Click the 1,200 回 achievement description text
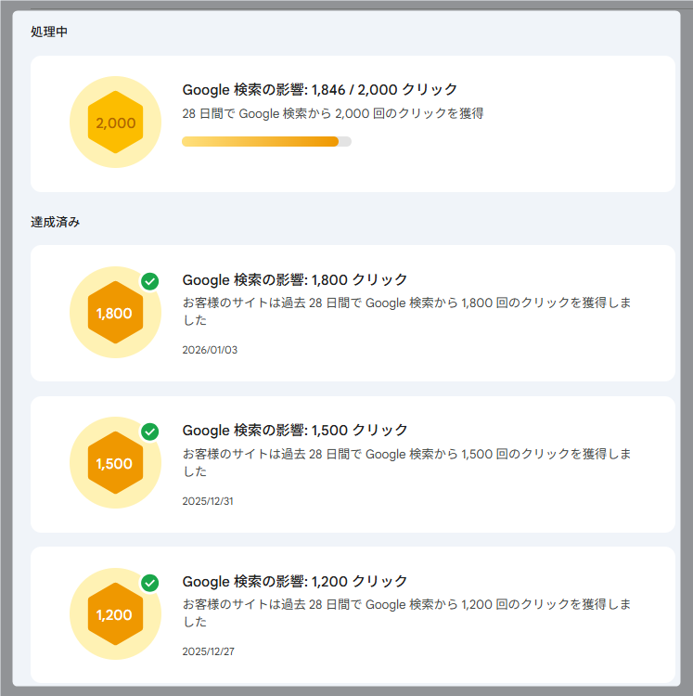Image resolution: width=693 pixels, height=696 pixels. (x=406, y=605)
